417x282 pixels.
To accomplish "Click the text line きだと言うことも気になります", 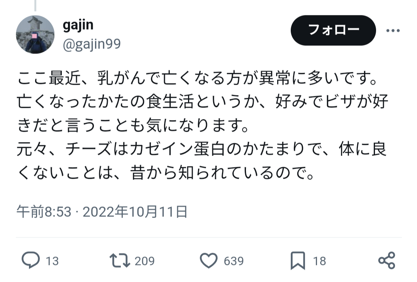I will point(133,125).
